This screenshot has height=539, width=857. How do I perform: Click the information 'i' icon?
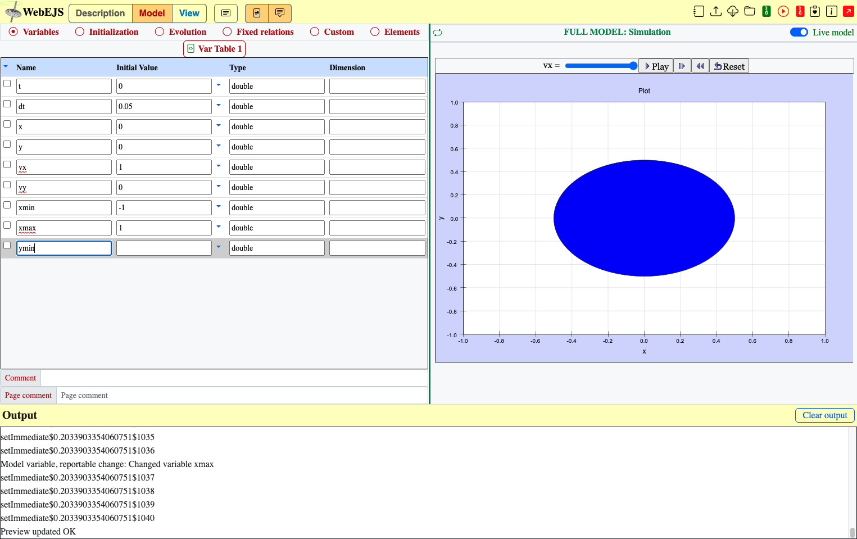pos(832,11)
